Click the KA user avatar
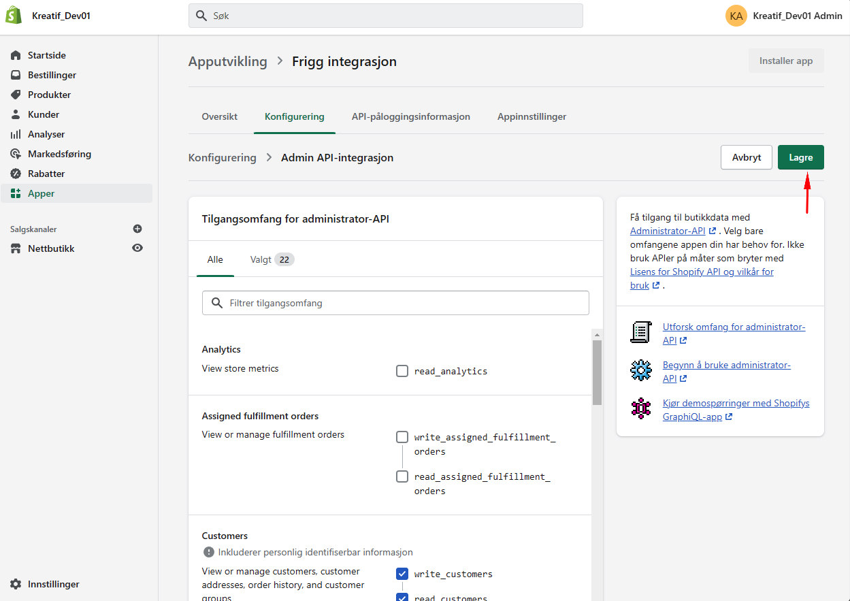Screen dimensions: 850x601 click(x=736, y=16)
